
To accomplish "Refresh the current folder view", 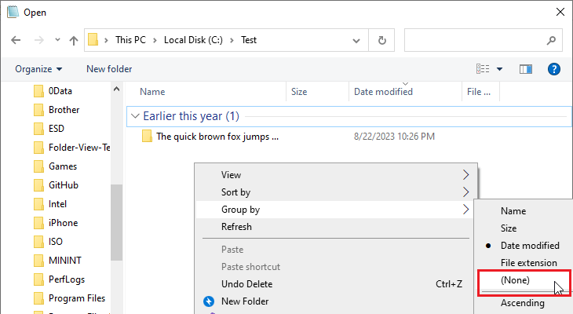I will pos(382,40).
